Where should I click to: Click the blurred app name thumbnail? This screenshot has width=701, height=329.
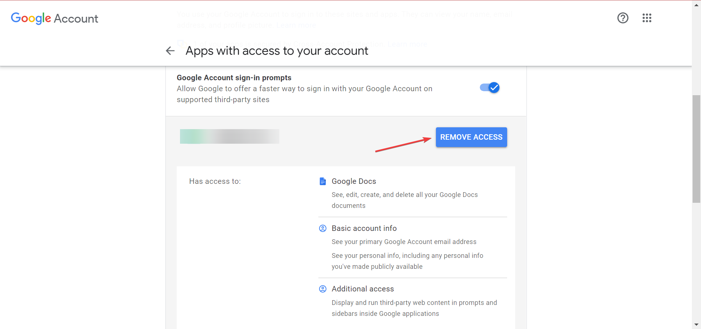coord(229,136)
